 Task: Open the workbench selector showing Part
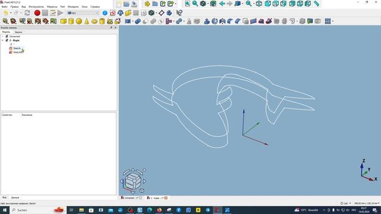(x=83, y=13)
